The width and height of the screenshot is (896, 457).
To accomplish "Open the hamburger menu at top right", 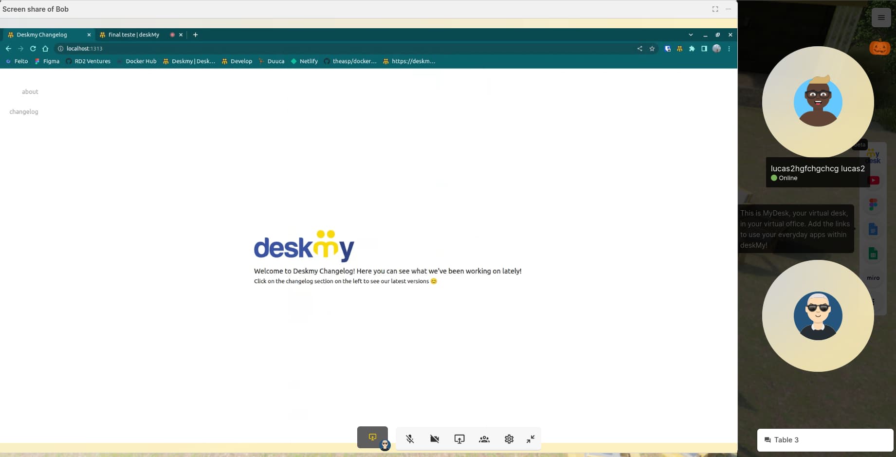I will tap(881, 18).
